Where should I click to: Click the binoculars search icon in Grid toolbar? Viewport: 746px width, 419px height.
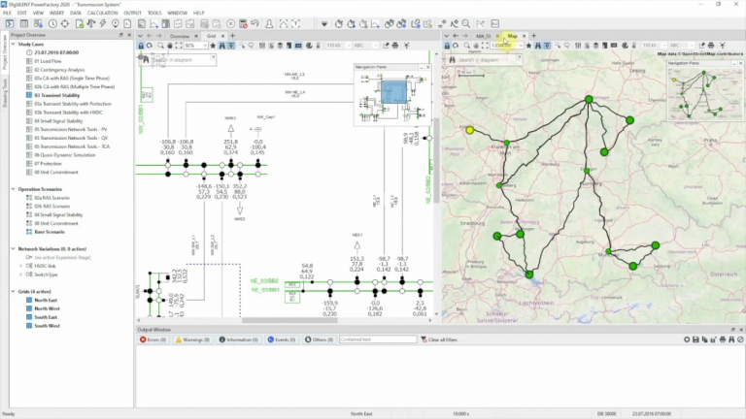(x=220, y=46)
